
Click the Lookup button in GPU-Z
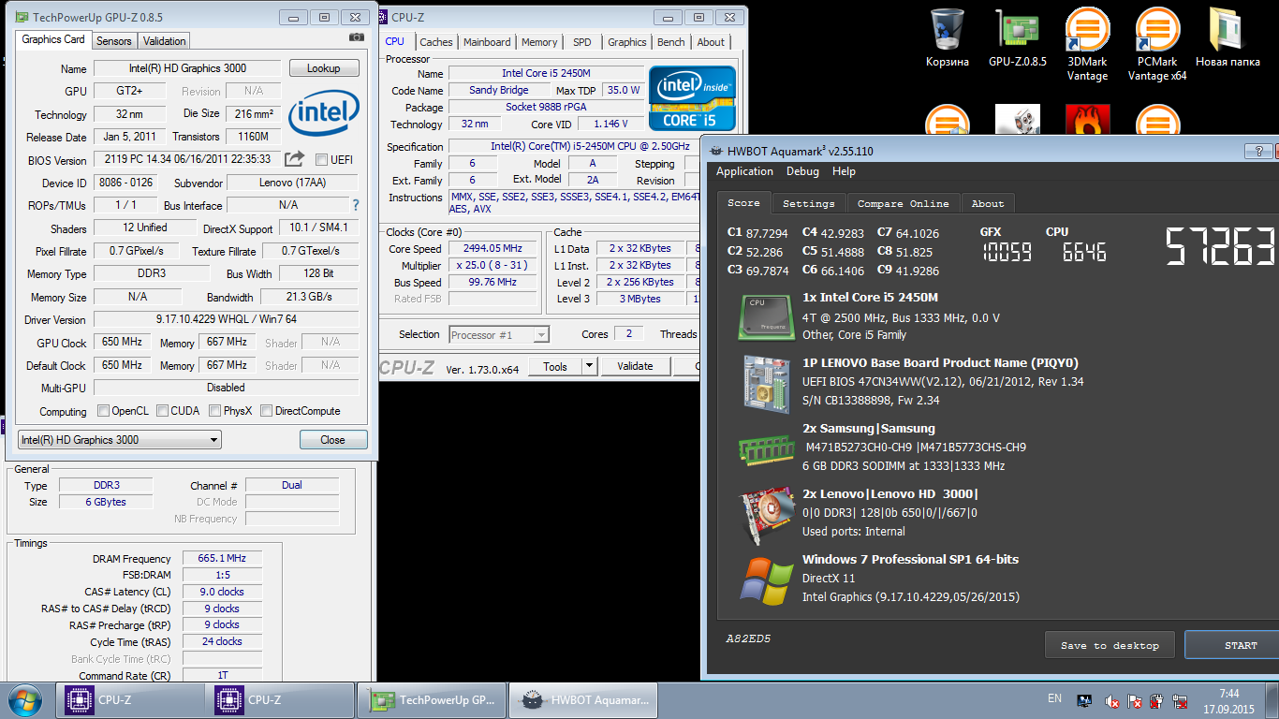click(323, 68)
